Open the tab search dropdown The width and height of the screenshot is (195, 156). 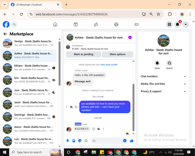tap(5, 5)
